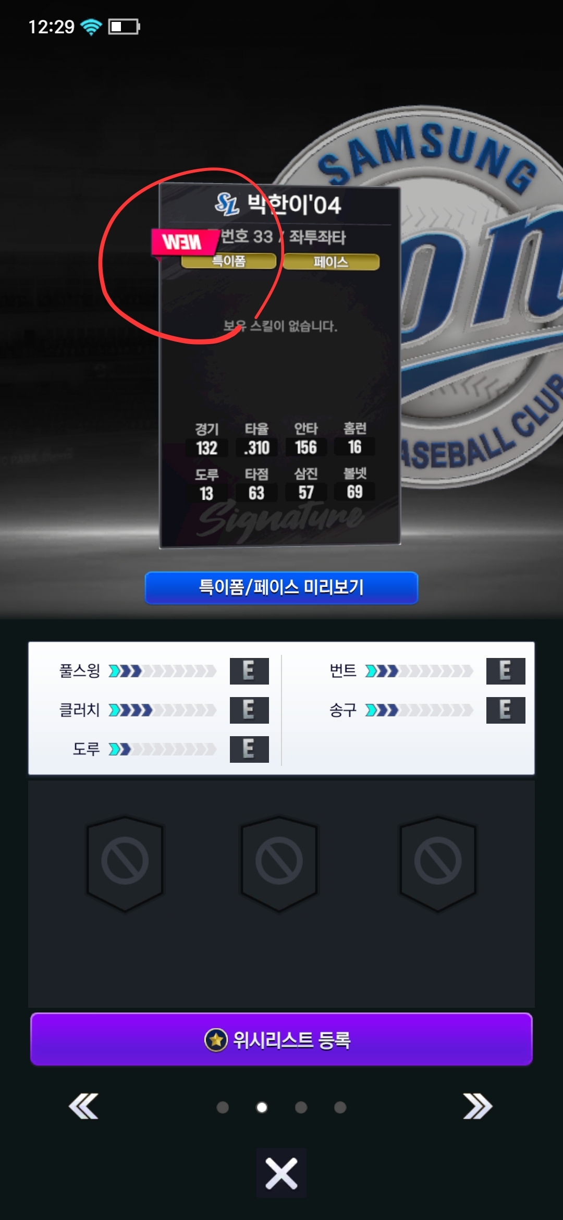This screenshot has width=563, height=1220.
Task: Go to next card with double-right arrow
Action: tap(478, 1106)
